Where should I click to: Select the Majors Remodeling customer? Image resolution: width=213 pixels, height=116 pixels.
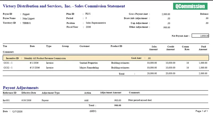pos(89,67)
